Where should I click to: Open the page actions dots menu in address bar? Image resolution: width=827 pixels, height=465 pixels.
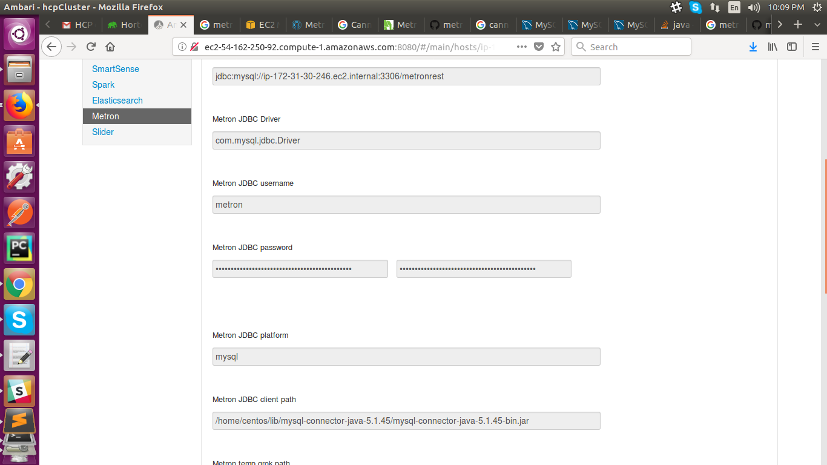521,47
